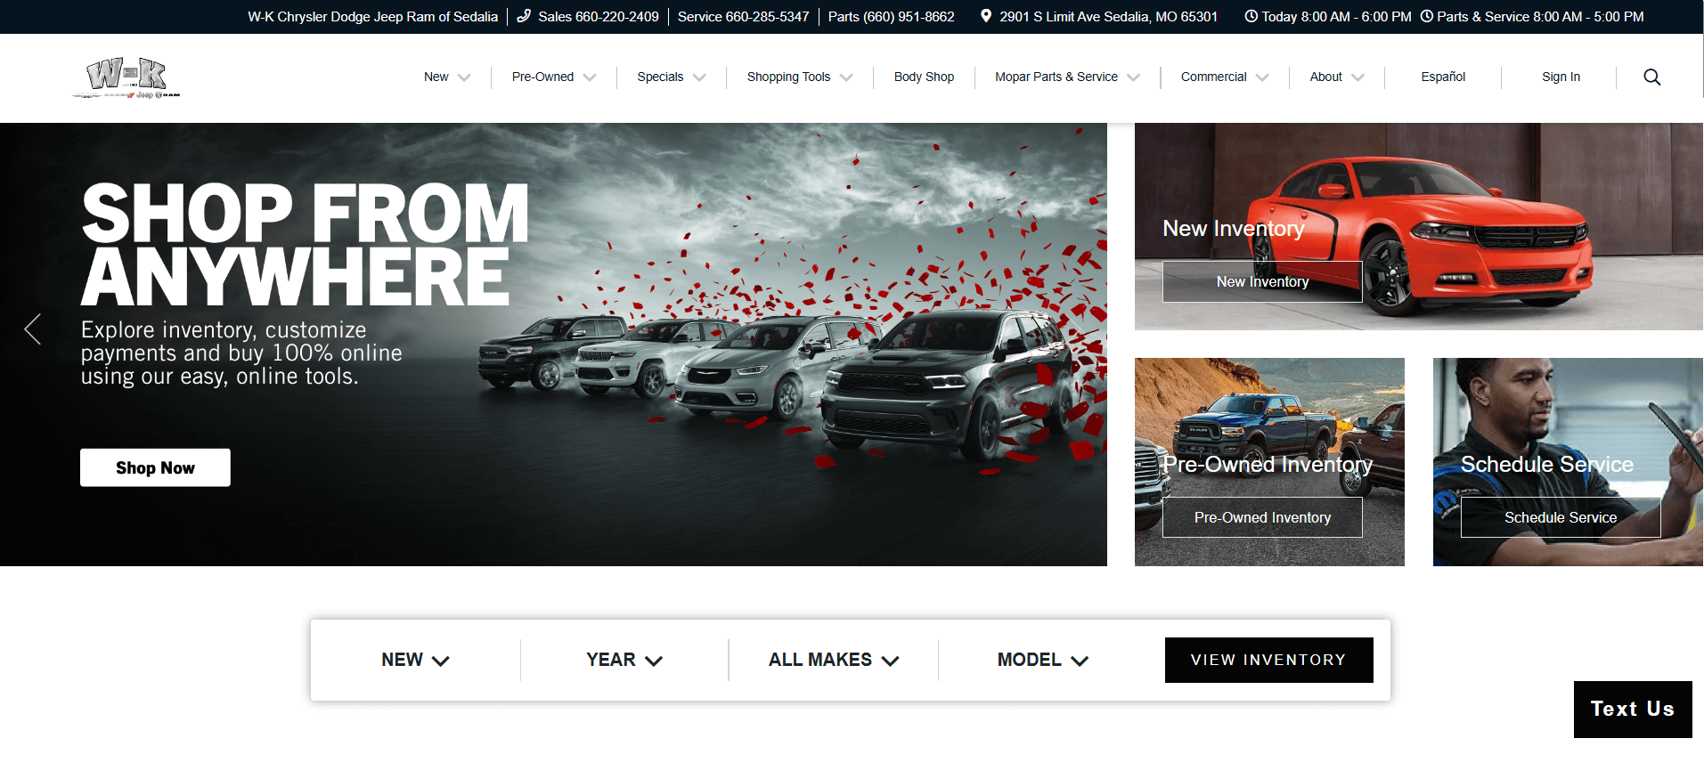Click the clock icon beside Parts & Service hours
Screen dimensions: 1704x779
(x=1426, y=16)
